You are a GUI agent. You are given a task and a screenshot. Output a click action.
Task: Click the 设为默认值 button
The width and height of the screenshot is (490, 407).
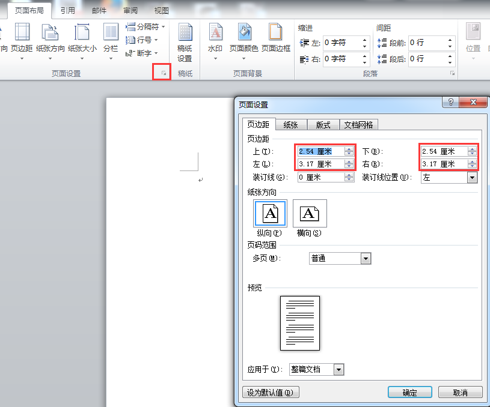click(271, 393)
